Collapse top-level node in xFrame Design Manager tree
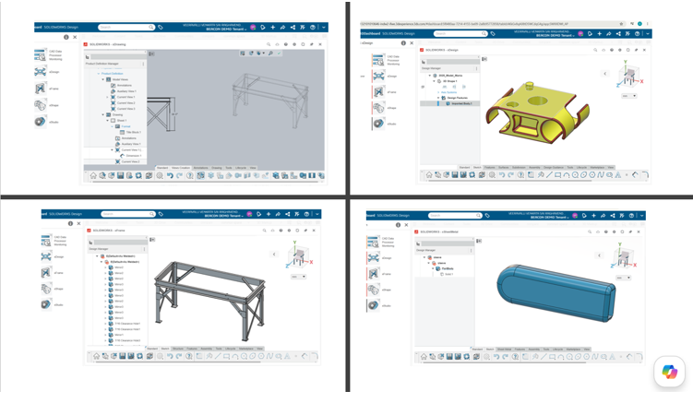This screenshot has width=693, height=403. (97, 256)
